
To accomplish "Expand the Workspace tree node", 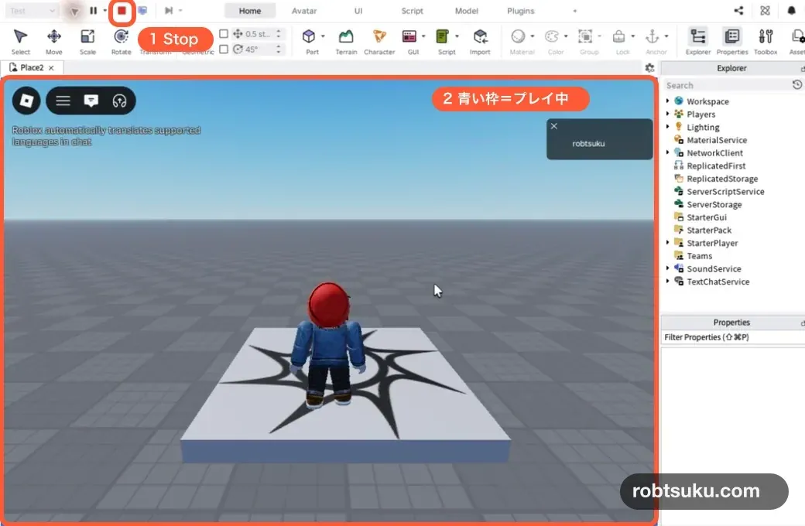I will [x=667, y=101].
